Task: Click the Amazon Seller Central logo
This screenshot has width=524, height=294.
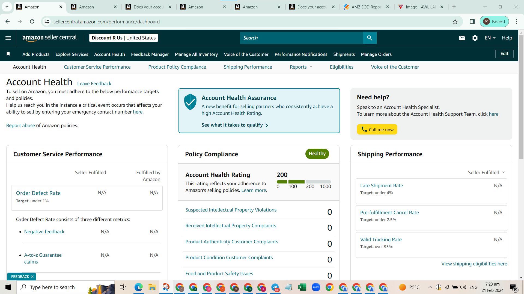Action: [49, 38]
